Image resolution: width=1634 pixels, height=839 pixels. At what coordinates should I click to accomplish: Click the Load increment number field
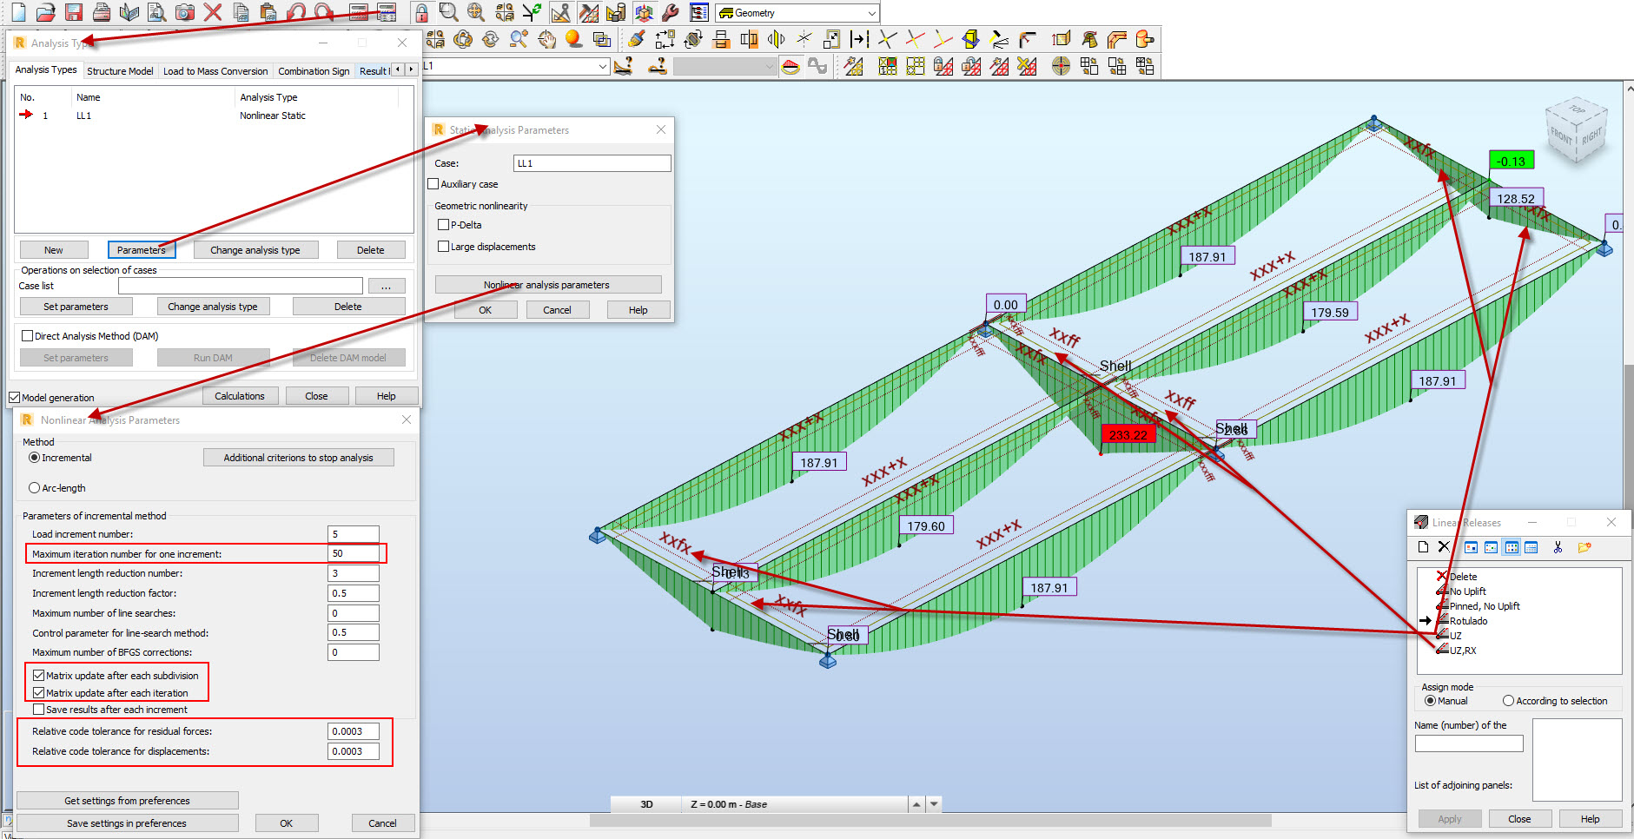(354, 534)
